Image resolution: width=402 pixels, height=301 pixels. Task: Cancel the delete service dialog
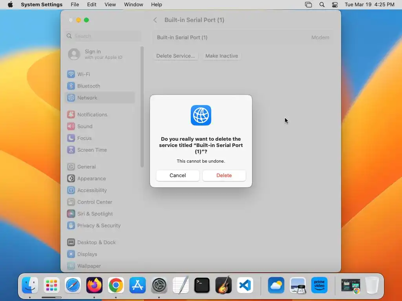(178, 175)
